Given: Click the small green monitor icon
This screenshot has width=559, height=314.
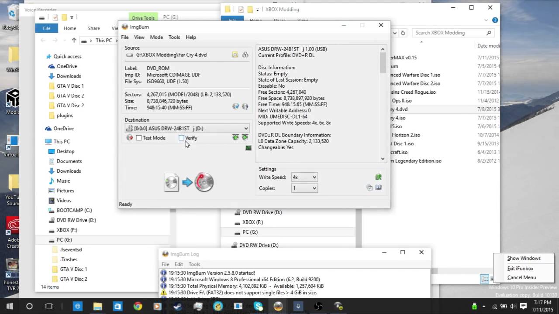Looking at the screenshot, I should coord(248,148).
